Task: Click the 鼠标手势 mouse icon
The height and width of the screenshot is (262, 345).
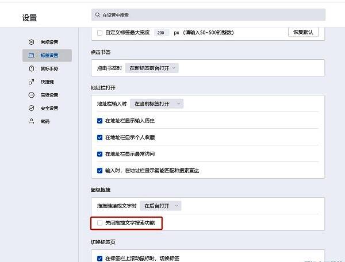Action: tap(32, 68)
